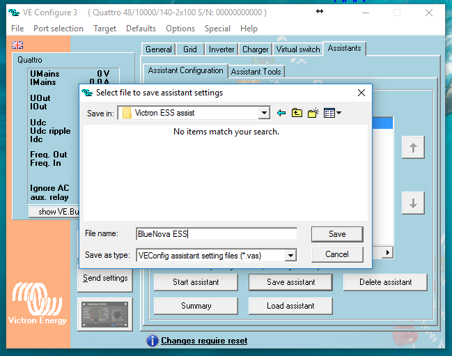Switch to the Inverter tab
The width and height of the screenshot is (452, 356).
point(221,49)
